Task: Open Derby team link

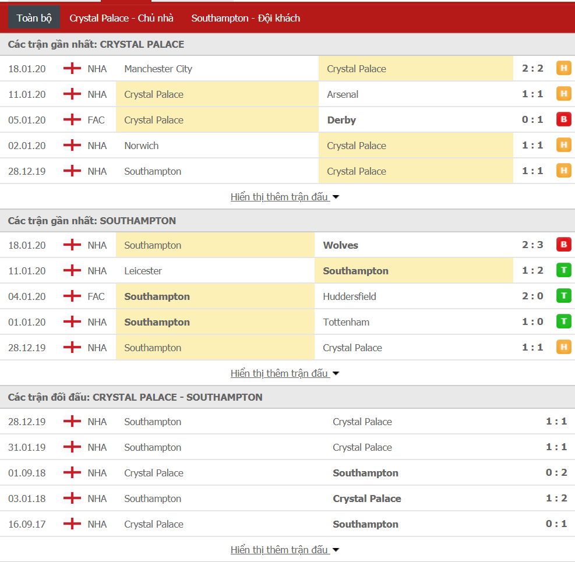Action: point(341,120)
